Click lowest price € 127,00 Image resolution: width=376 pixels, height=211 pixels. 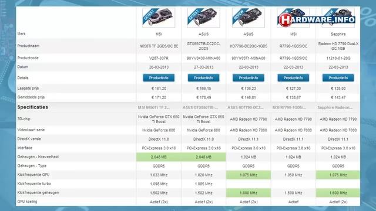[293, 89]
